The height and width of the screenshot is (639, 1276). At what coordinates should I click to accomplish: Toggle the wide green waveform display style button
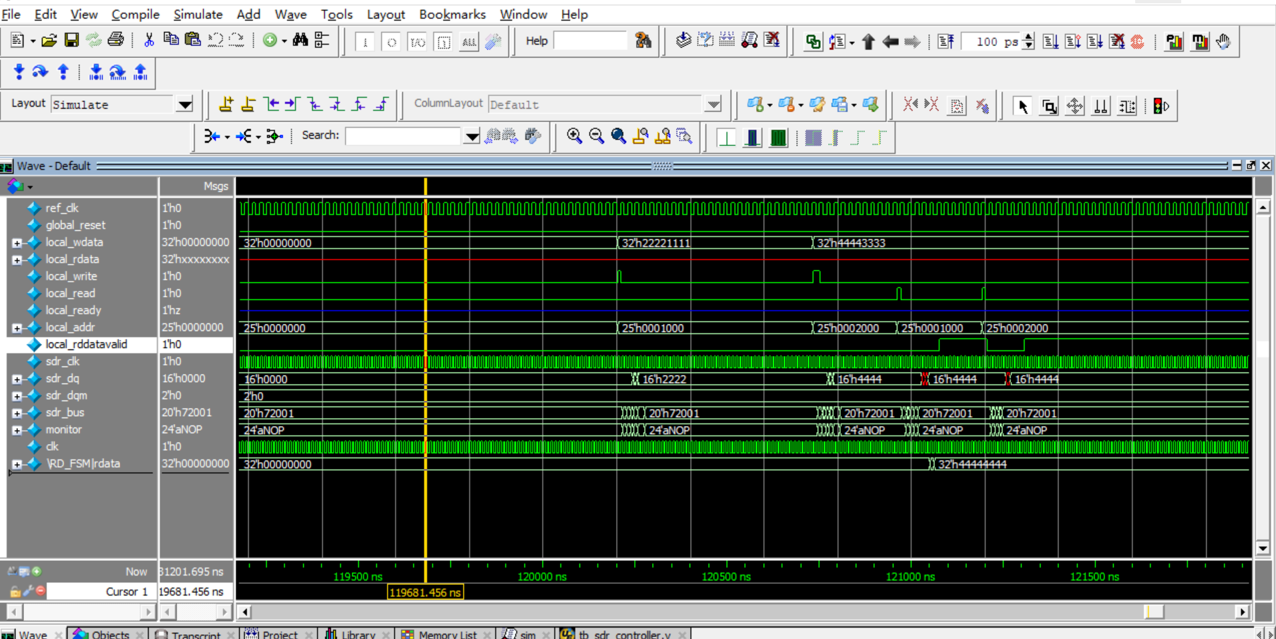tap(778, 138)
